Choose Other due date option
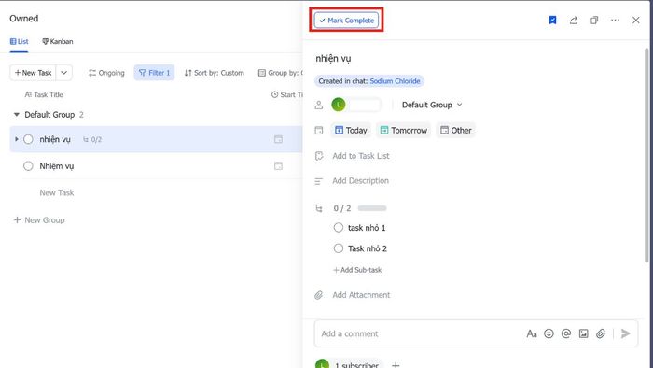This screenshot has height=368, width=653. pyautogui.click(x=455, y=131)
